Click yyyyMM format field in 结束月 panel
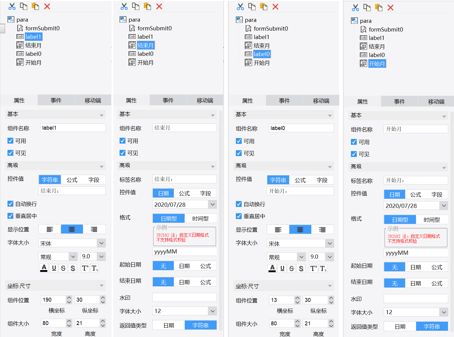 click(x=185, y=251)
